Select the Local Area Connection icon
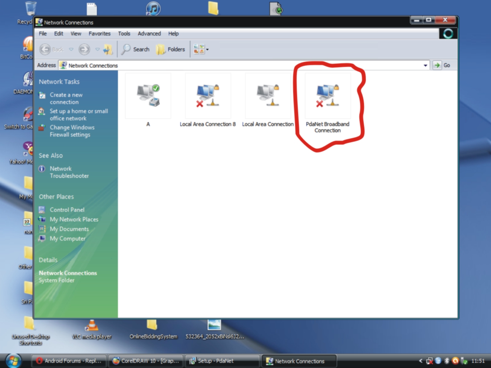Viewport: 491px width, 368px height. click(268, 97)
